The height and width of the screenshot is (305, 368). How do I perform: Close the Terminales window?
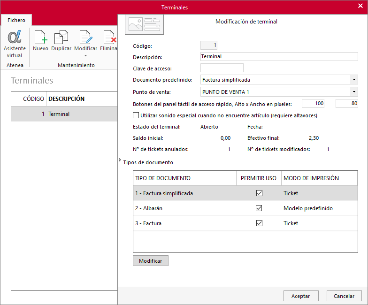point(360,6)
